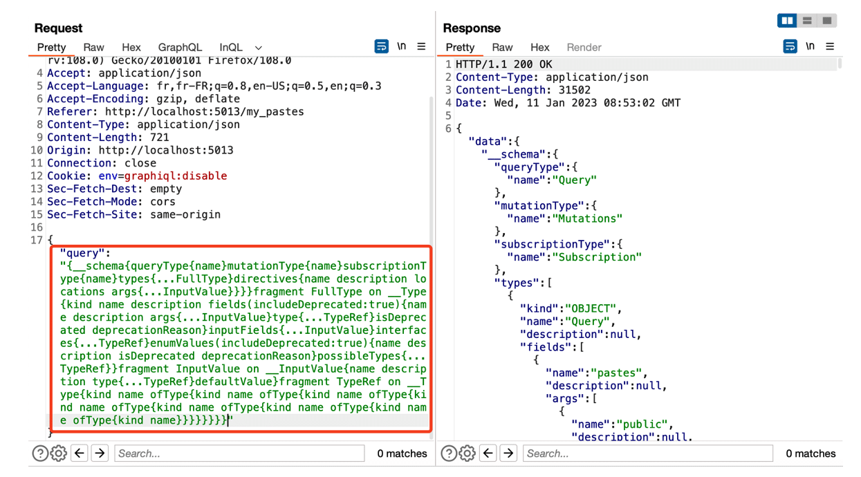Open Request search settings gear
861x477 pixels.
[59, 453]
